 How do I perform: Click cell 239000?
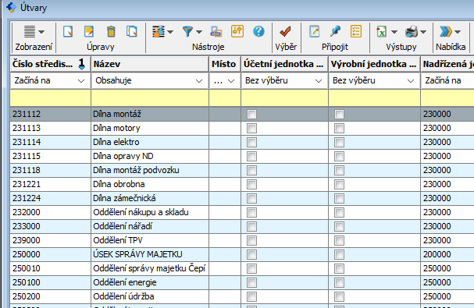coord(50,240)
